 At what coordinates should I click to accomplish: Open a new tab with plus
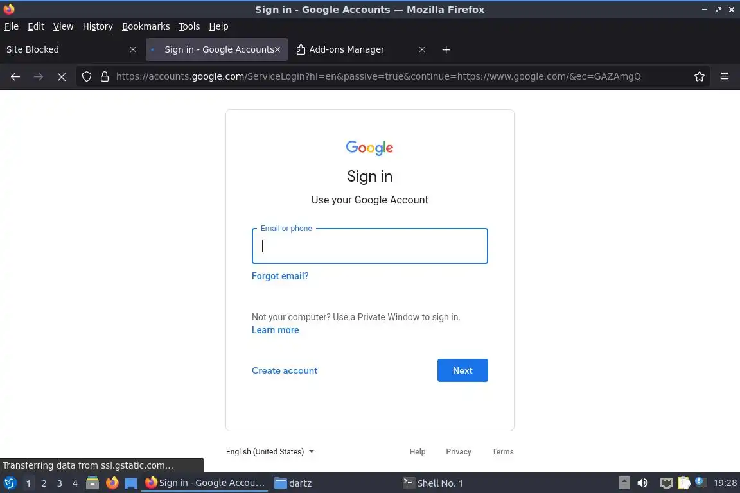(446, 49)
